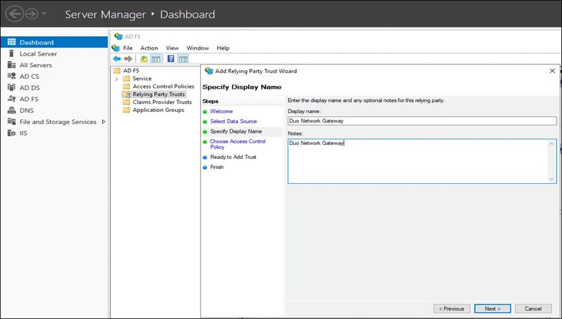Click the up one level folder icon
562x319 pixels.
tap(144, 59)
